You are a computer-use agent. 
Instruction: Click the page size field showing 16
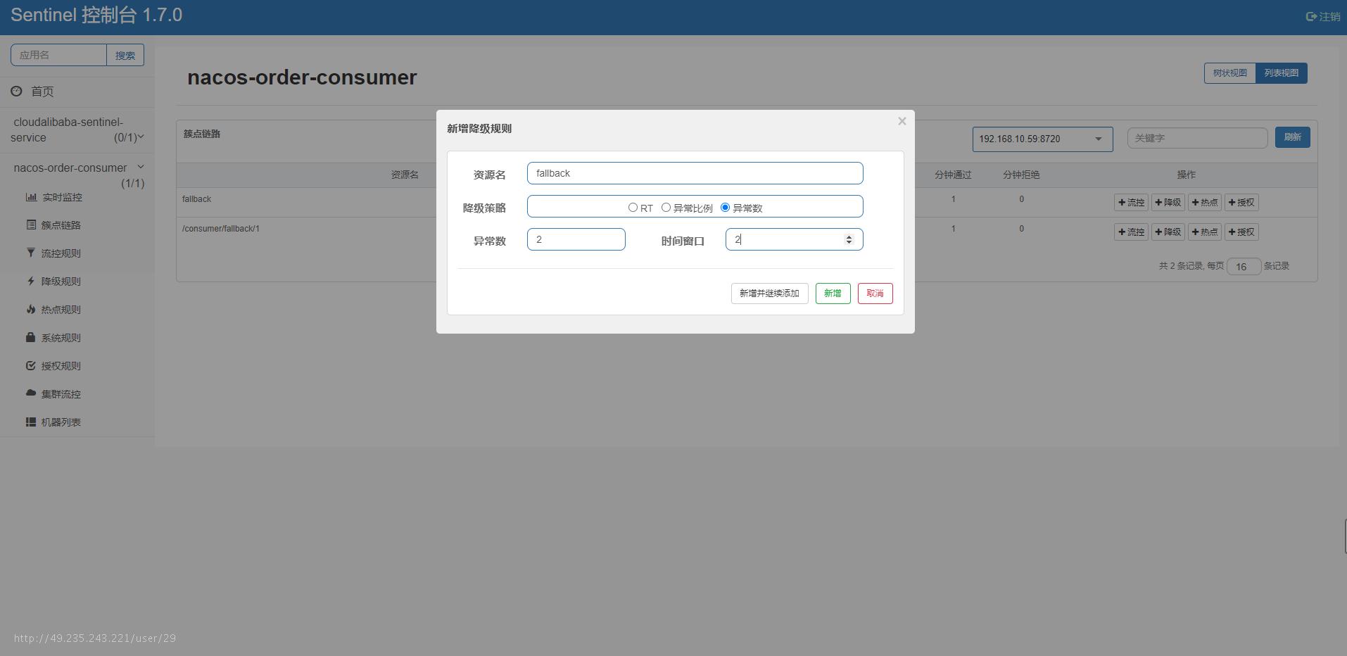pyautogui.click(x=1243, y=267)
